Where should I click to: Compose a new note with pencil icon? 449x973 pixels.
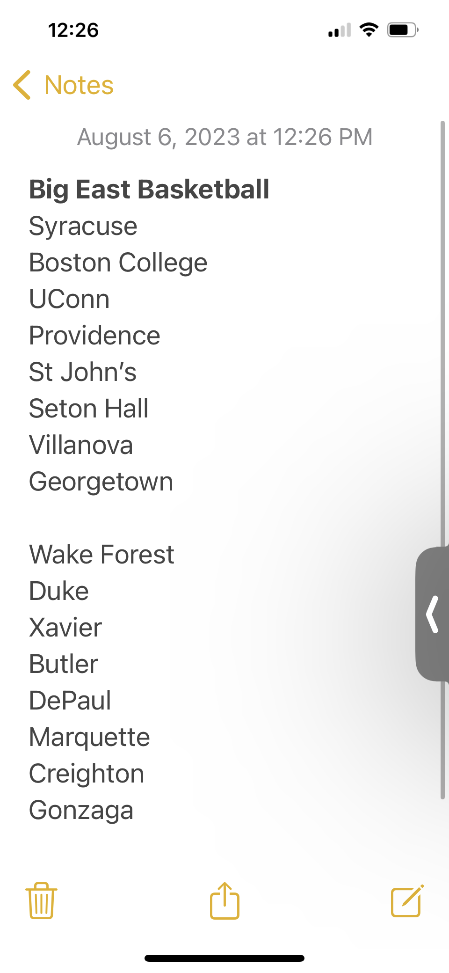(x=407, y=900)
